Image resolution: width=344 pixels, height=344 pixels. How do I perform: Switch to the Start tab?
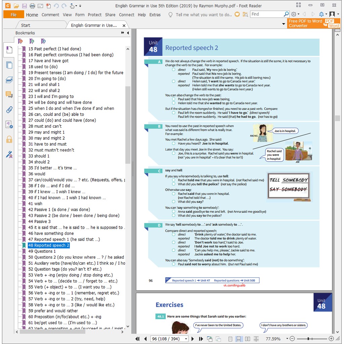26,25
